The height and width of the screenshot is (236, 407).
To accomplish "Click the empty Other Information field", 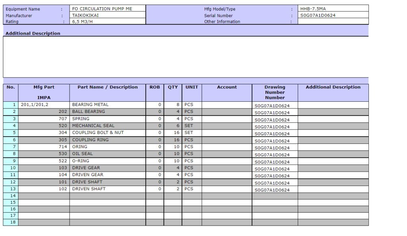I will click(333, 22).
